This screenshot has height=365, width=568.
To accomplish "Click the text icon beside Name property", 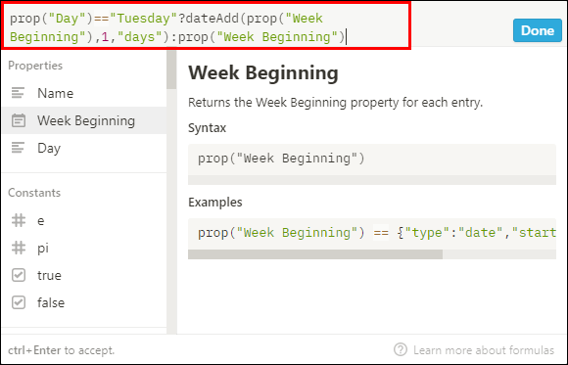I will coord(18,93).
